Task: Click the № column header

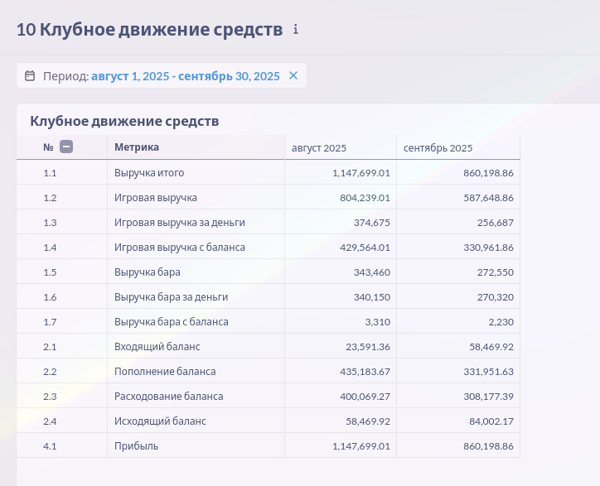Action: coord(48,147)
